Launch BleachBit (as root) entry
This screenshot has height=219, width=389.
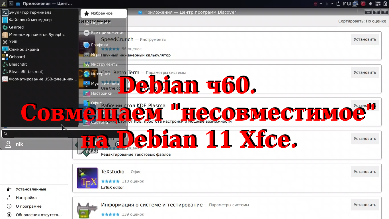(x=40, y=72)
